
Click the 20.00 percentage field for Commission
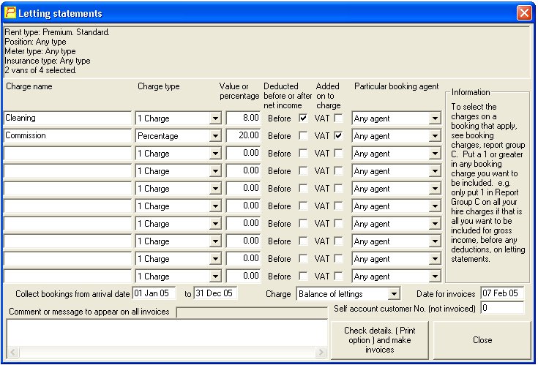[x=243, y=135]
